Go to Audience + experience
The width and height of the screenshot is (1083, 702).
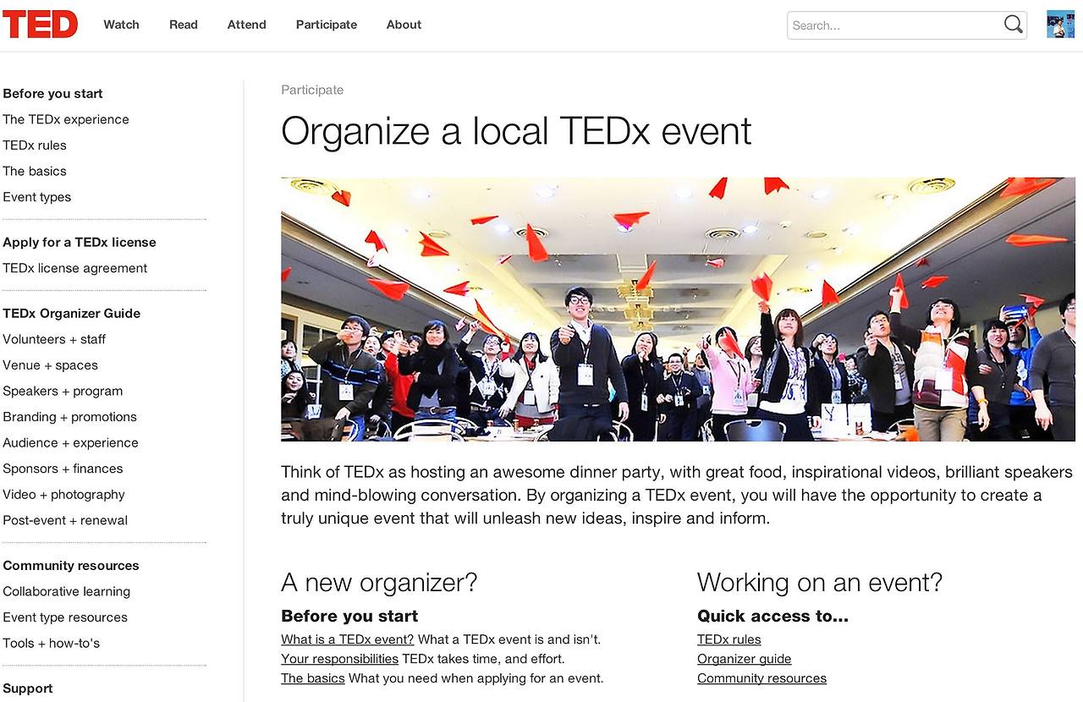coord(70,443)
